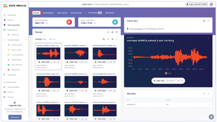217x122 pixels.
Task: Open Devices in the left sidebar
Action: point(10,20)
